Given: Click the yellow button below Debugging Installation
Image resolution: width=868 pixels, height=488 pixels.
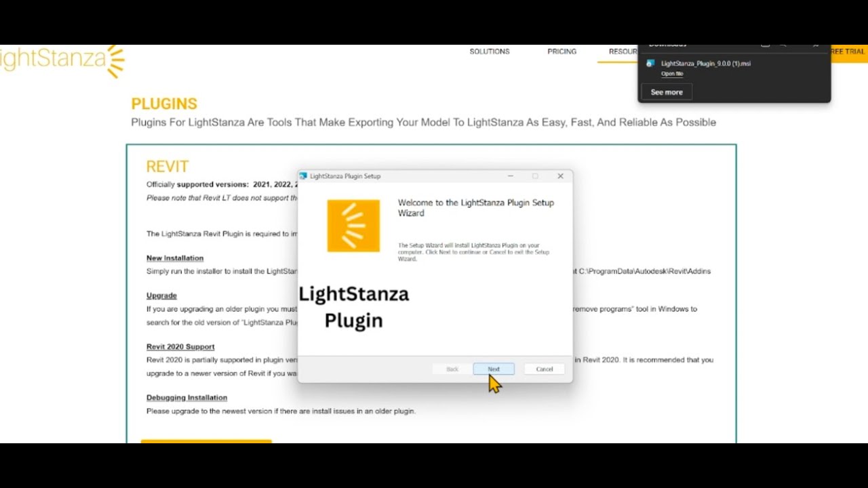Looking at the screenshot, I should (206, 441).
